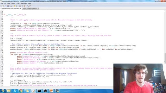Click the '# Get a list of subsets' comment
166x93 pixels.
click(x=37, y=44)
